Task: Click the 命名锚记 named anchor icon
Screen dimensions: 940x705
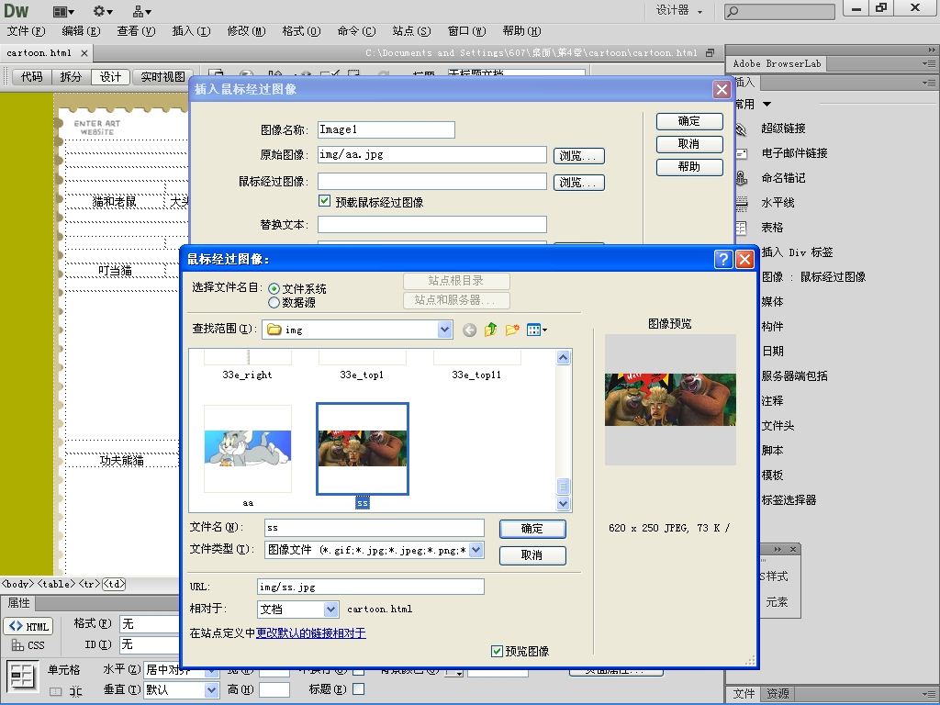Action: pos(742,178)
